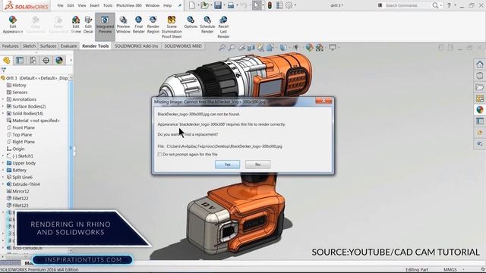Expand the Surface Bodies(2) node
Image resolution: width=486 pixels, height=273 pixels.
[3, 106]
